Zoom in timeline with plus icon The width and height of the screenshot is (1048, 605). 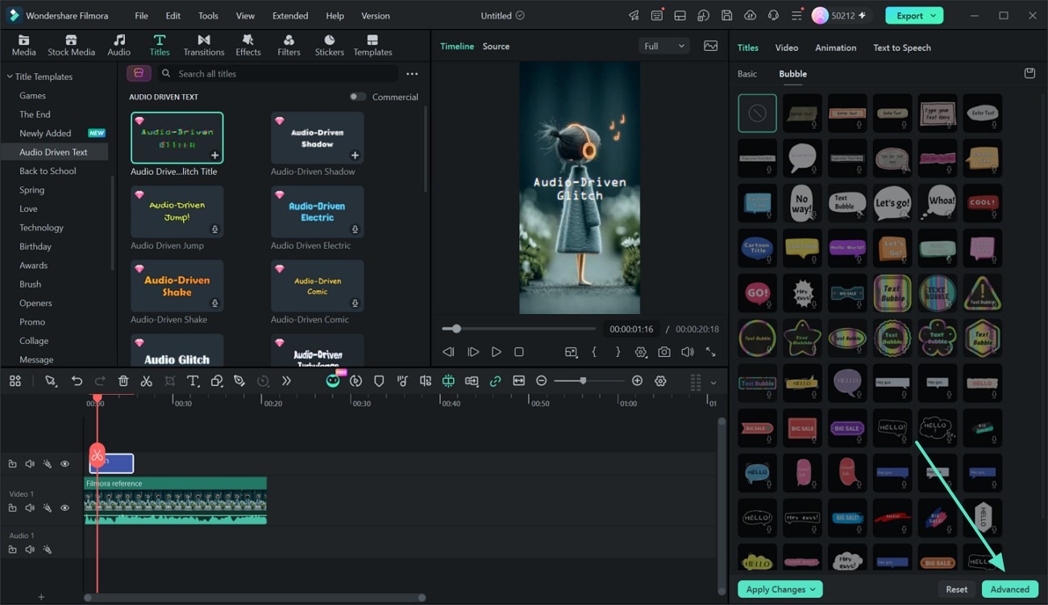(x=637, y=381)
